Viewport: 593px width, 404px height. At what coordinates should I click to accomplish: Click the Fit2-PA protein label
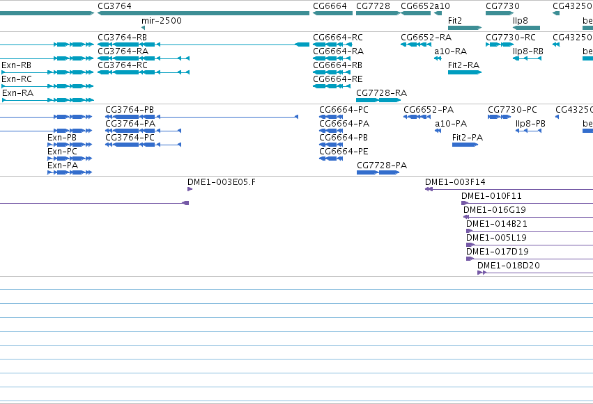coord(468,138)
